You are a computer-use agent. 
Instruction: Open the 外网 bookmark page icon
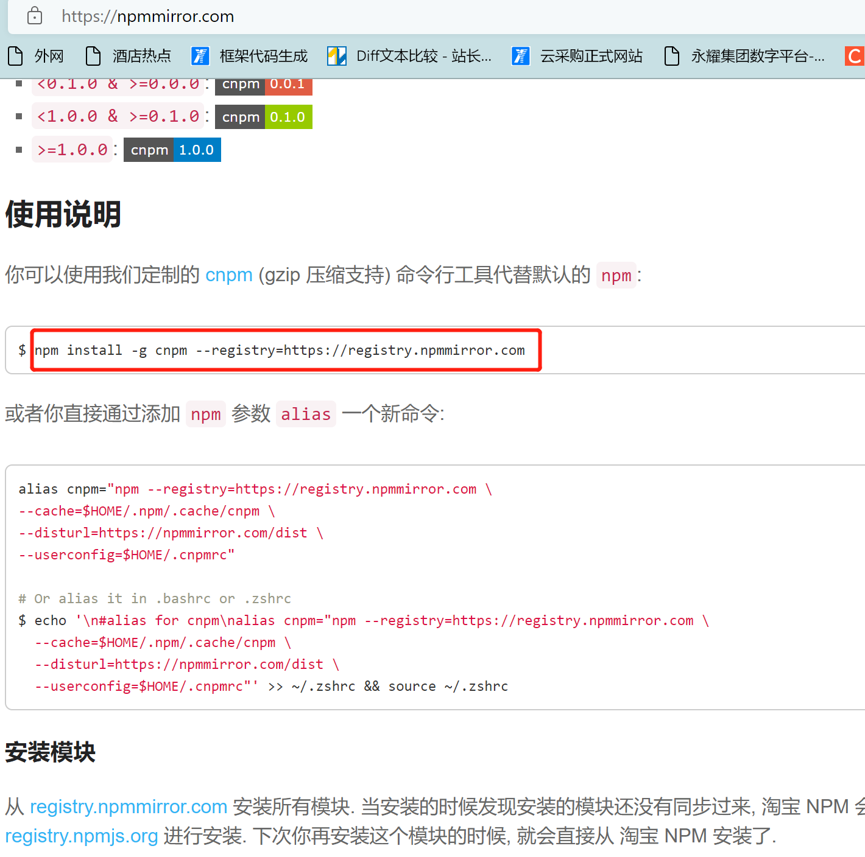(x=15, y=56)
